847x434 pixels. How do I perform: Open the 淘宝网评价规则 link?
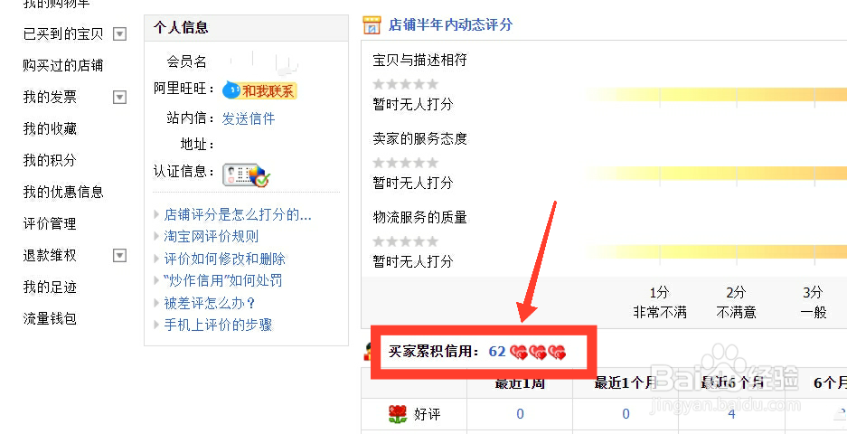(212, 236)
